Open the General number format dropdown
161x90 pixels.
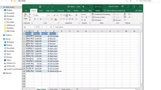(x=90, y=14)
